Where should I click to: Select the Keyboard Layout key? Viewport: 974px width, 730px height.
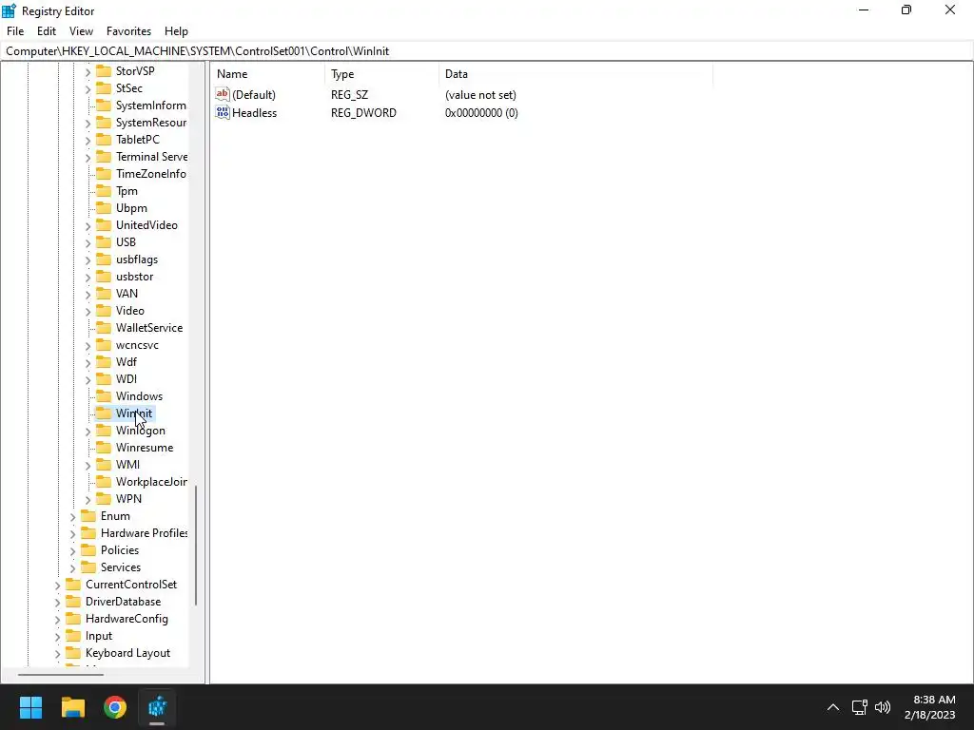[x=127, y=653]
